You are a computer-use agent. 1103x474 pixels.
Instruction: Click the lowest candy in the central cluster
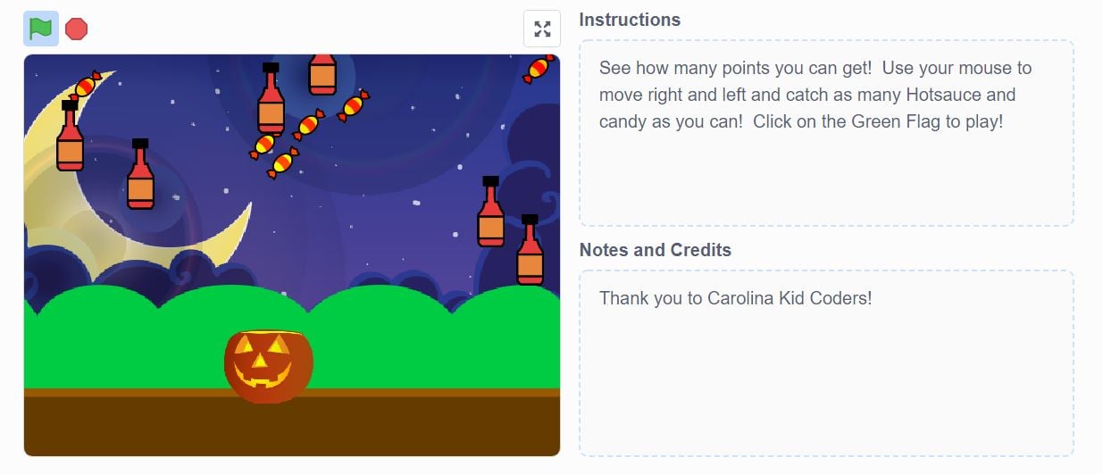(283, 163)
